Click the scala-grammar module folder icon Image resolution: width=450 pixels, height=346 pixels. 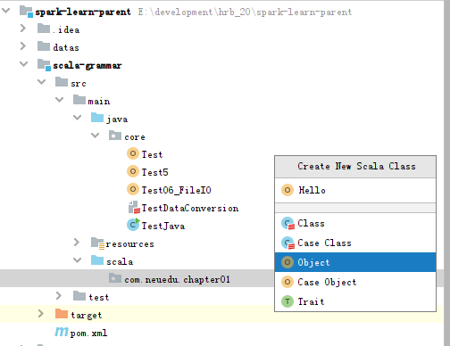[44, 65]
